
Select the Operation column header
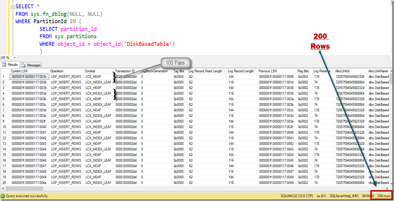point(57,71)
